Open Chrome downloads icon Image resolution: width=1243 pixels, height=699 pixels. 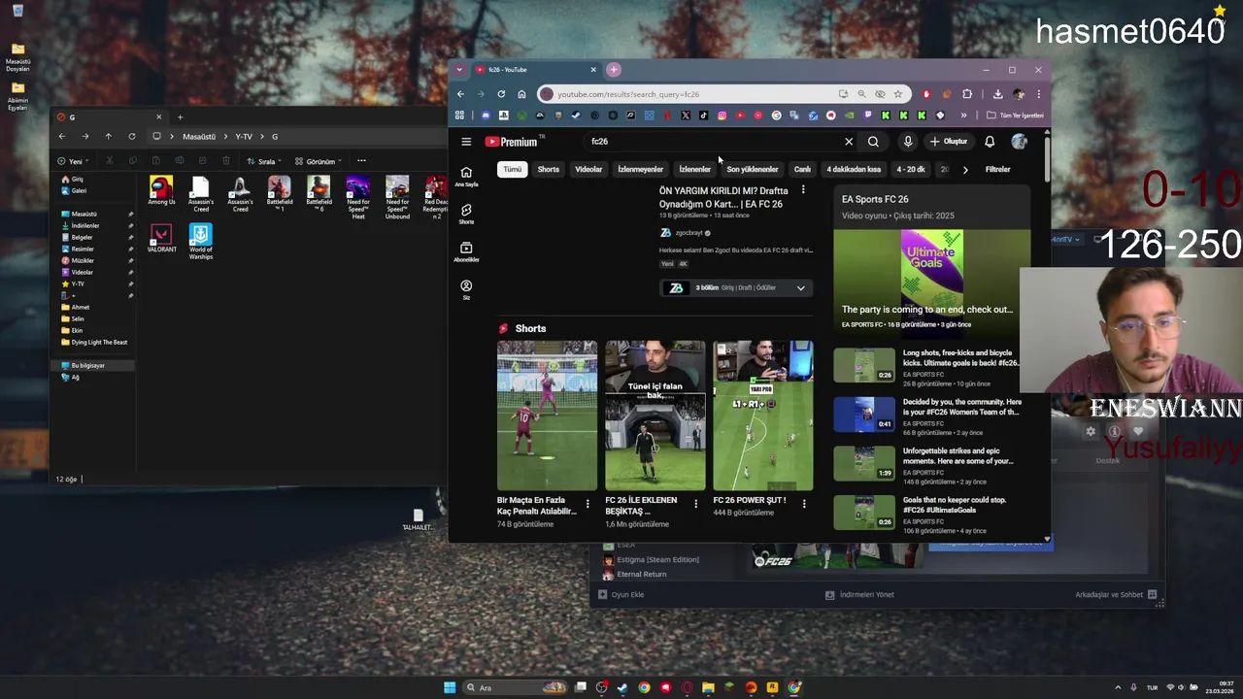pyautogui.click(x=997, y=94)
